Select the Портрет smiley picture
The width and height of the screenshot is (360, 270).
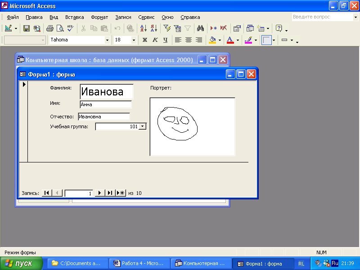click(193, 127)
